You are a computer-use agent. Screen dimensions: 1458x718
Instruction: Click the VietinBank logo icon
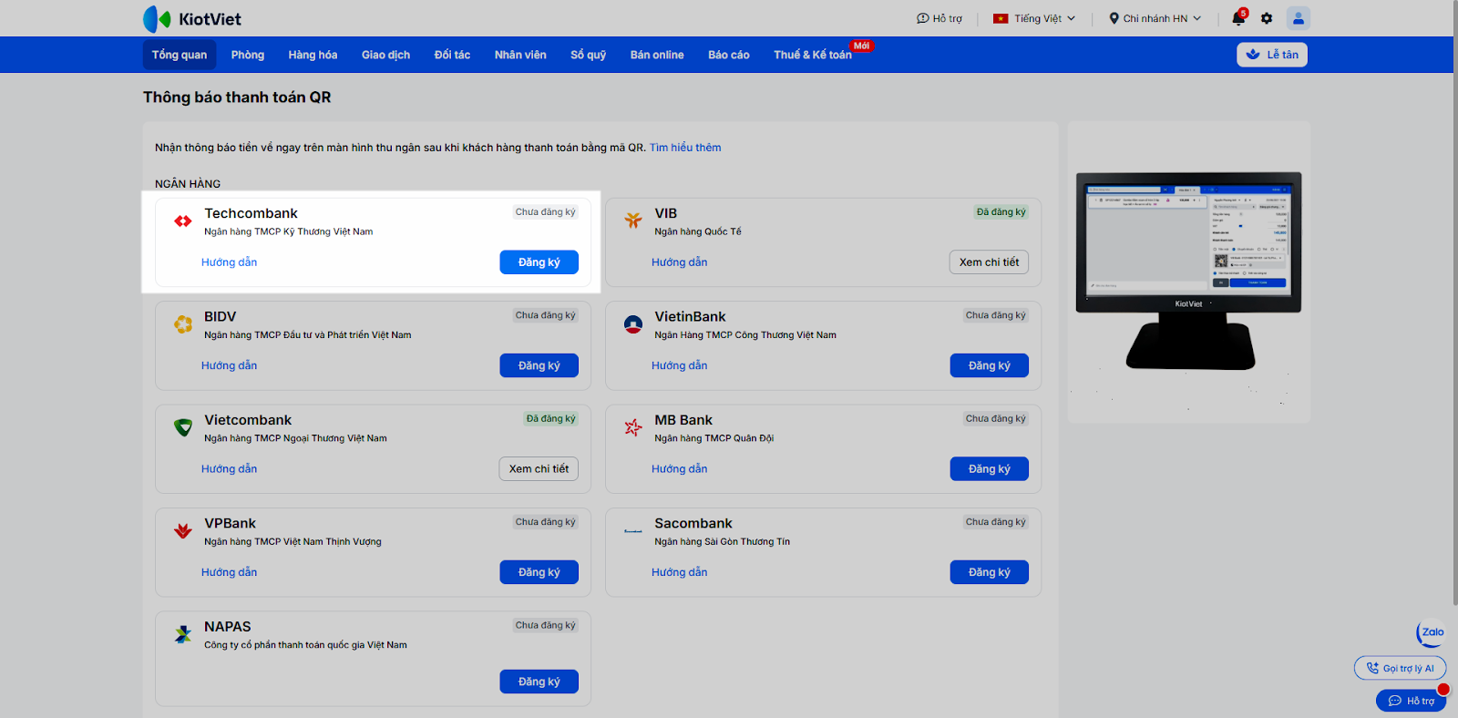point(633,323)
